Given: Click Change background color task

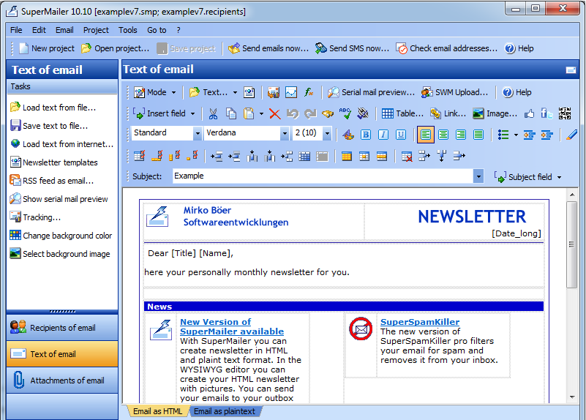Looking at the screenshot, I should point(61,236).
